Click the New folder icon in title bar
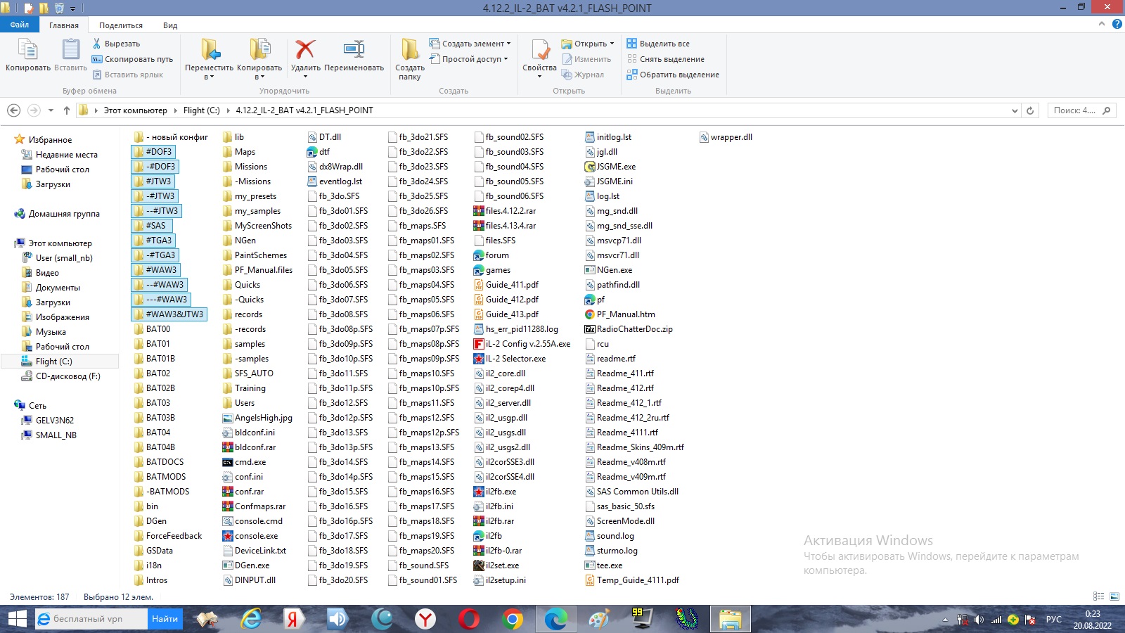 point(44,8)
